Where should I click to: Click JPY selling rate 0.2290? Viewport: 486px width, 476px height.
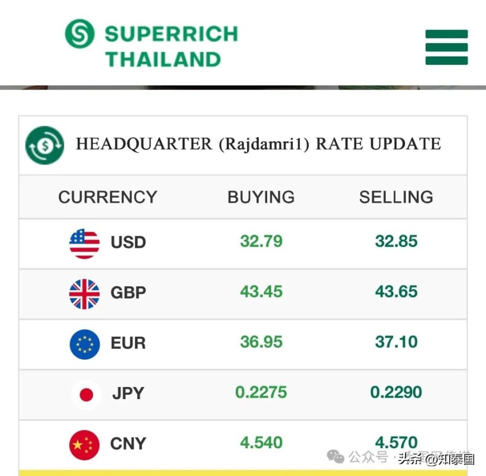click(x=396, y=392)
